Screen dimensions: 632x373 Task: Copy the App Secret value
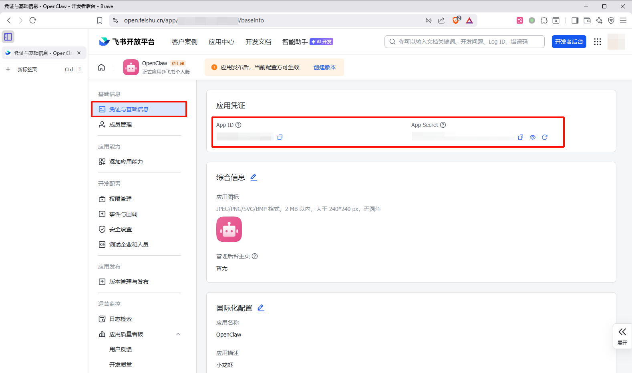[520, 137]
